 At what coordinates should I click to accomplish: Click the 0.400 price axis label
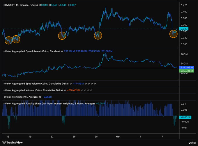click(184, 12)
